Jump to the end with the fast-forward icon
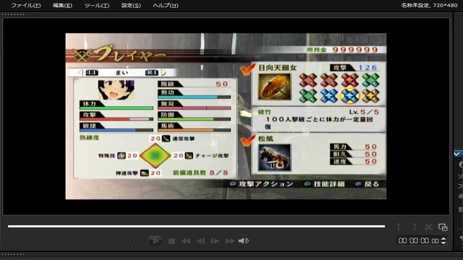This screenshot has width=463, height=260. pos(230,241)
